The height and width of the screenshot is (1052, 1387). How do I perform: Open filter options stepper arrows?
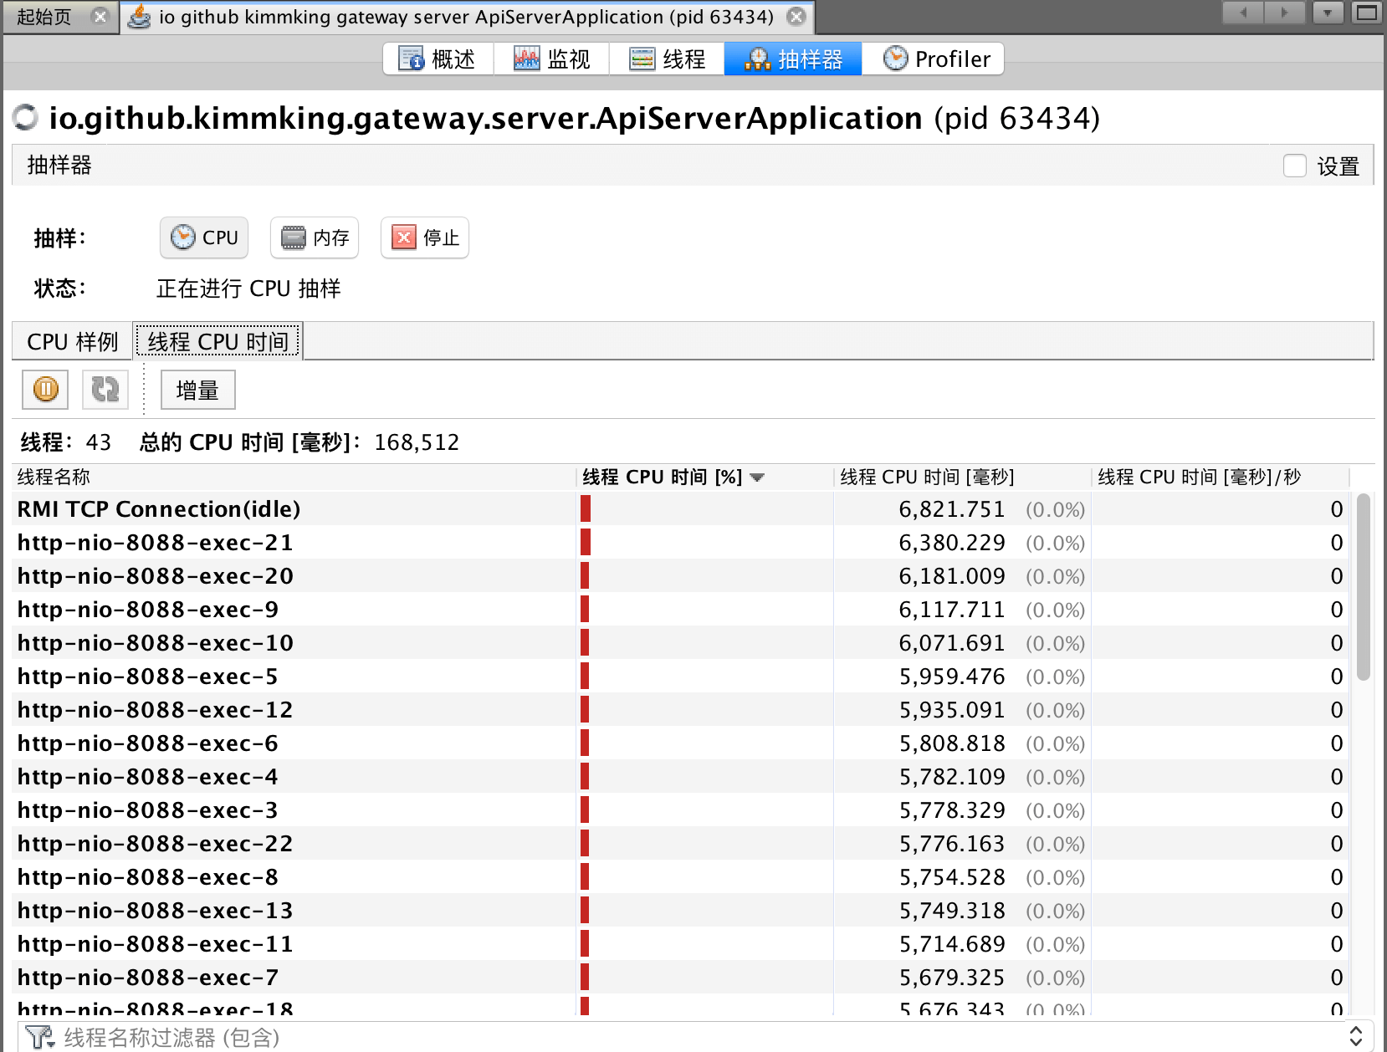(x=1356, y=1037)
